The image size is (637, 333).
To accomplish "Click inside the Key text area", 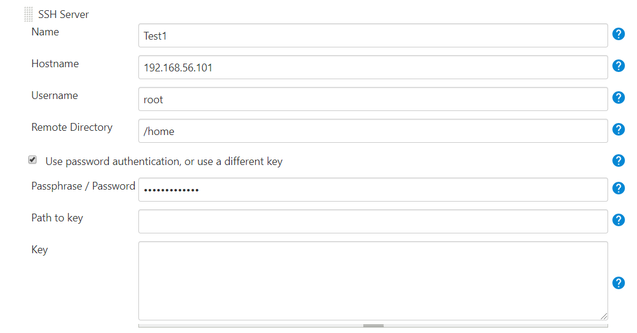I will tap(373, 281).
